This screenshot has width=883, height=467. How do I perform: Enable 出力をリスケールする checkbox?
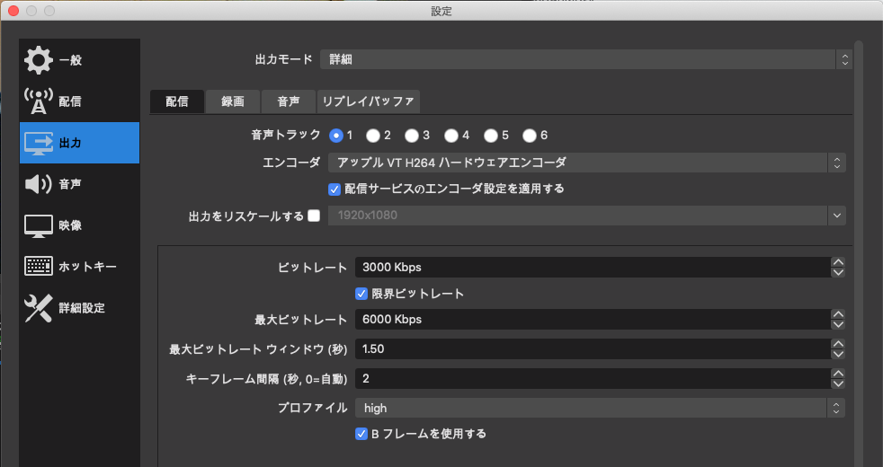pos(314,216)
